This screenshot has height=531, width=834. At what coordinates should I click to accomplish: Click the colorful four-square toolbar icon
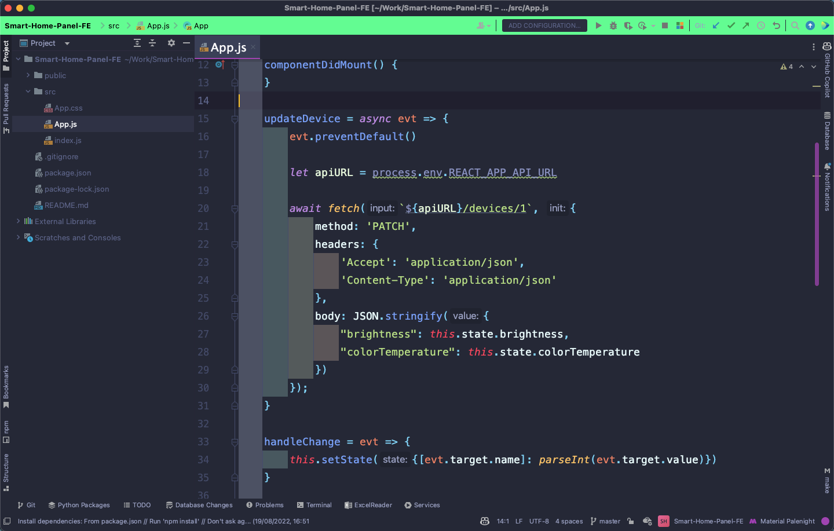tap(680, 25)
